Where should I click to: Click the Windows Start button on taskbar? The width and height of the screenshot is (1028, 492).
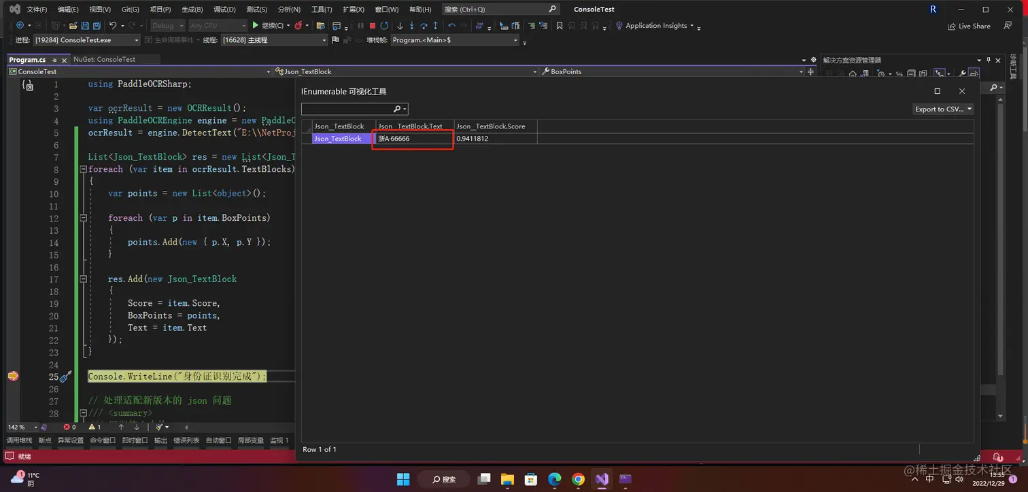[x=403, y=479]
